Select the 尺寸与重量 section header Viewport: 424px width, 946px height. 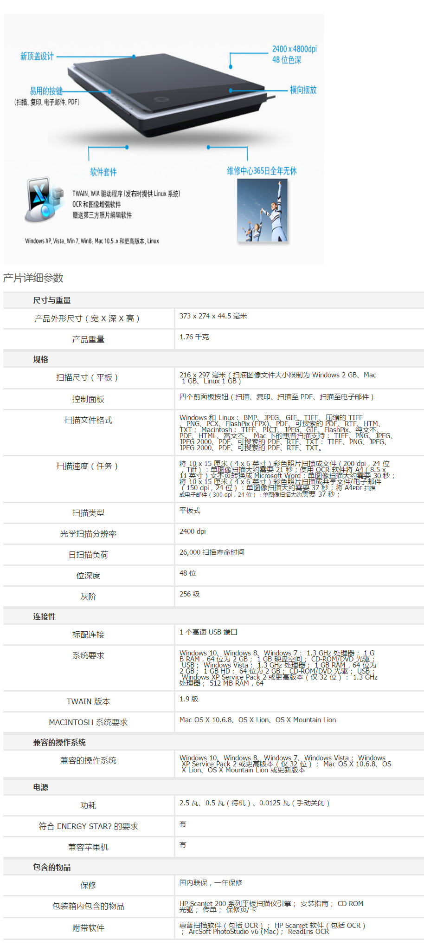52,300
